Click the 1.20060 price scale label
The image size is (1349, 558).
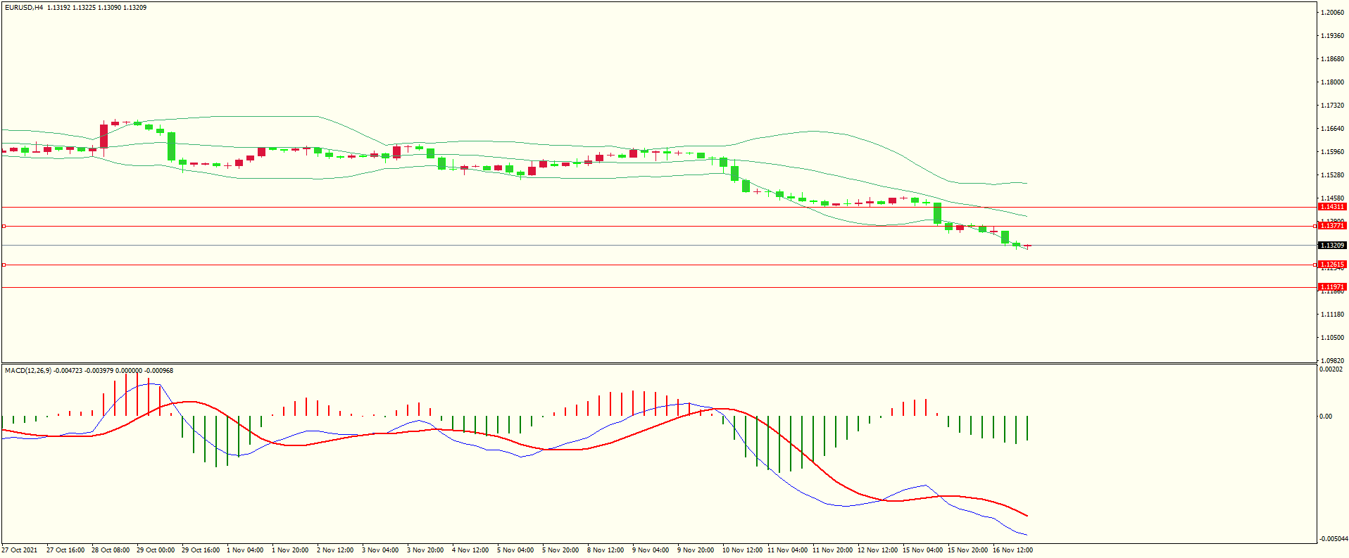[1332, 13]
